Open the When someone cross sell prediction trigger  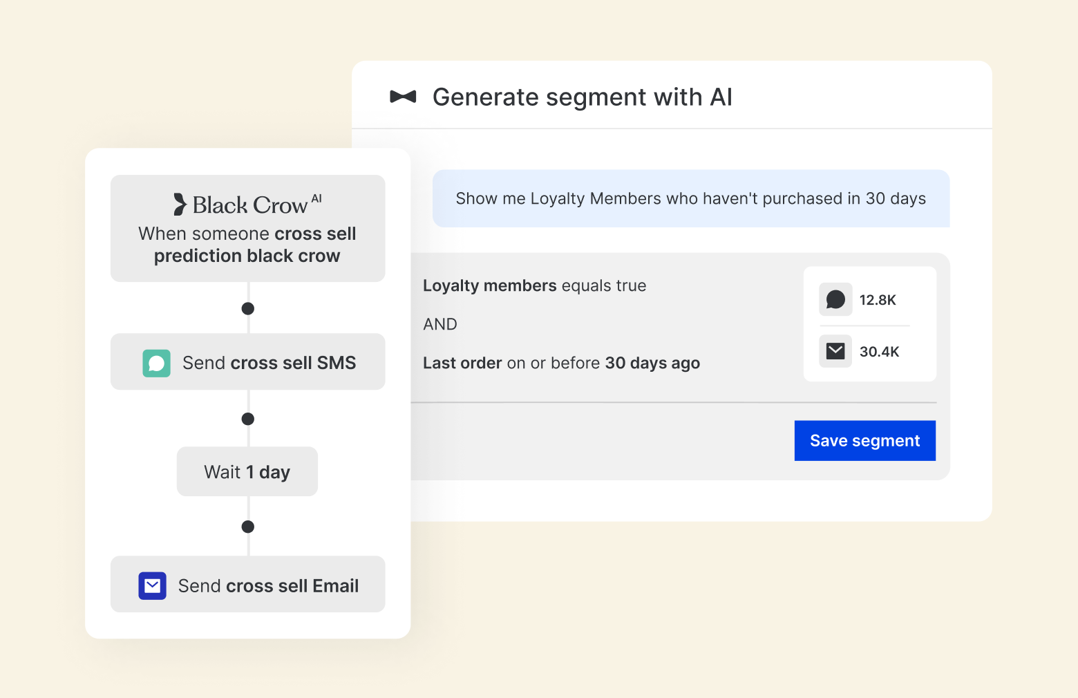point(247,229)
